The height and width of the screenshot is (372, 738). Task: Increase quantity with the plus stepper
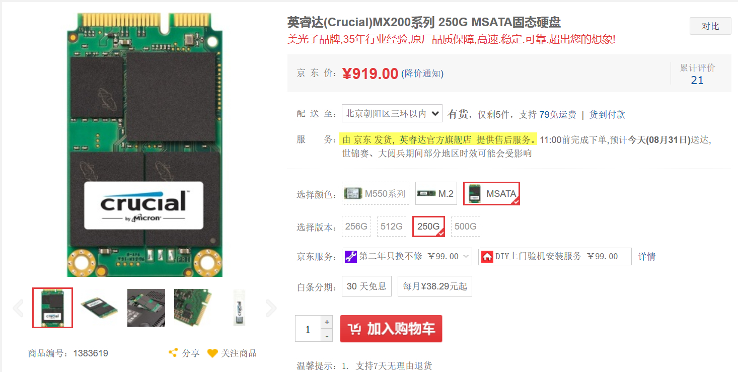tap(327, 322)
